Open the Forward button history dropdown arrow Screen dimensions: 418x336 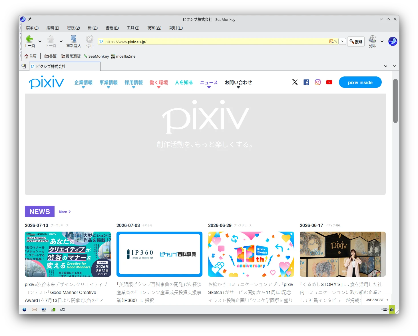point(61,41)
